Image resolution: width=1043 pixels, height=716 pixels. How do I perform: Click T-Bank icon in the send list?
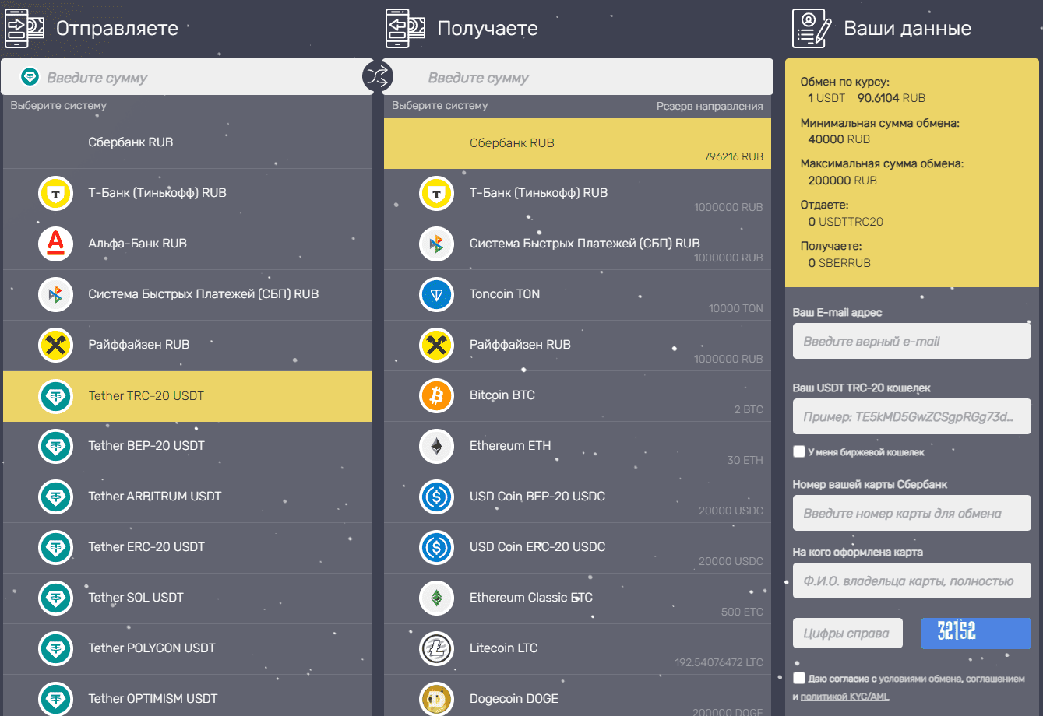coord(55,193)
